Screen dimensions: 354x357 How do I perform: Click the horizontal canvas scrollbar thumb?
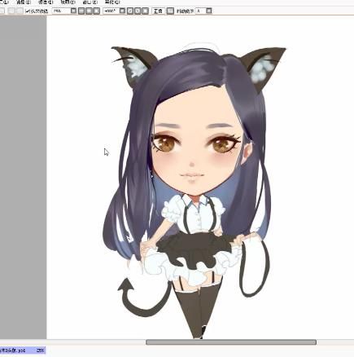[x=231, y=342]
